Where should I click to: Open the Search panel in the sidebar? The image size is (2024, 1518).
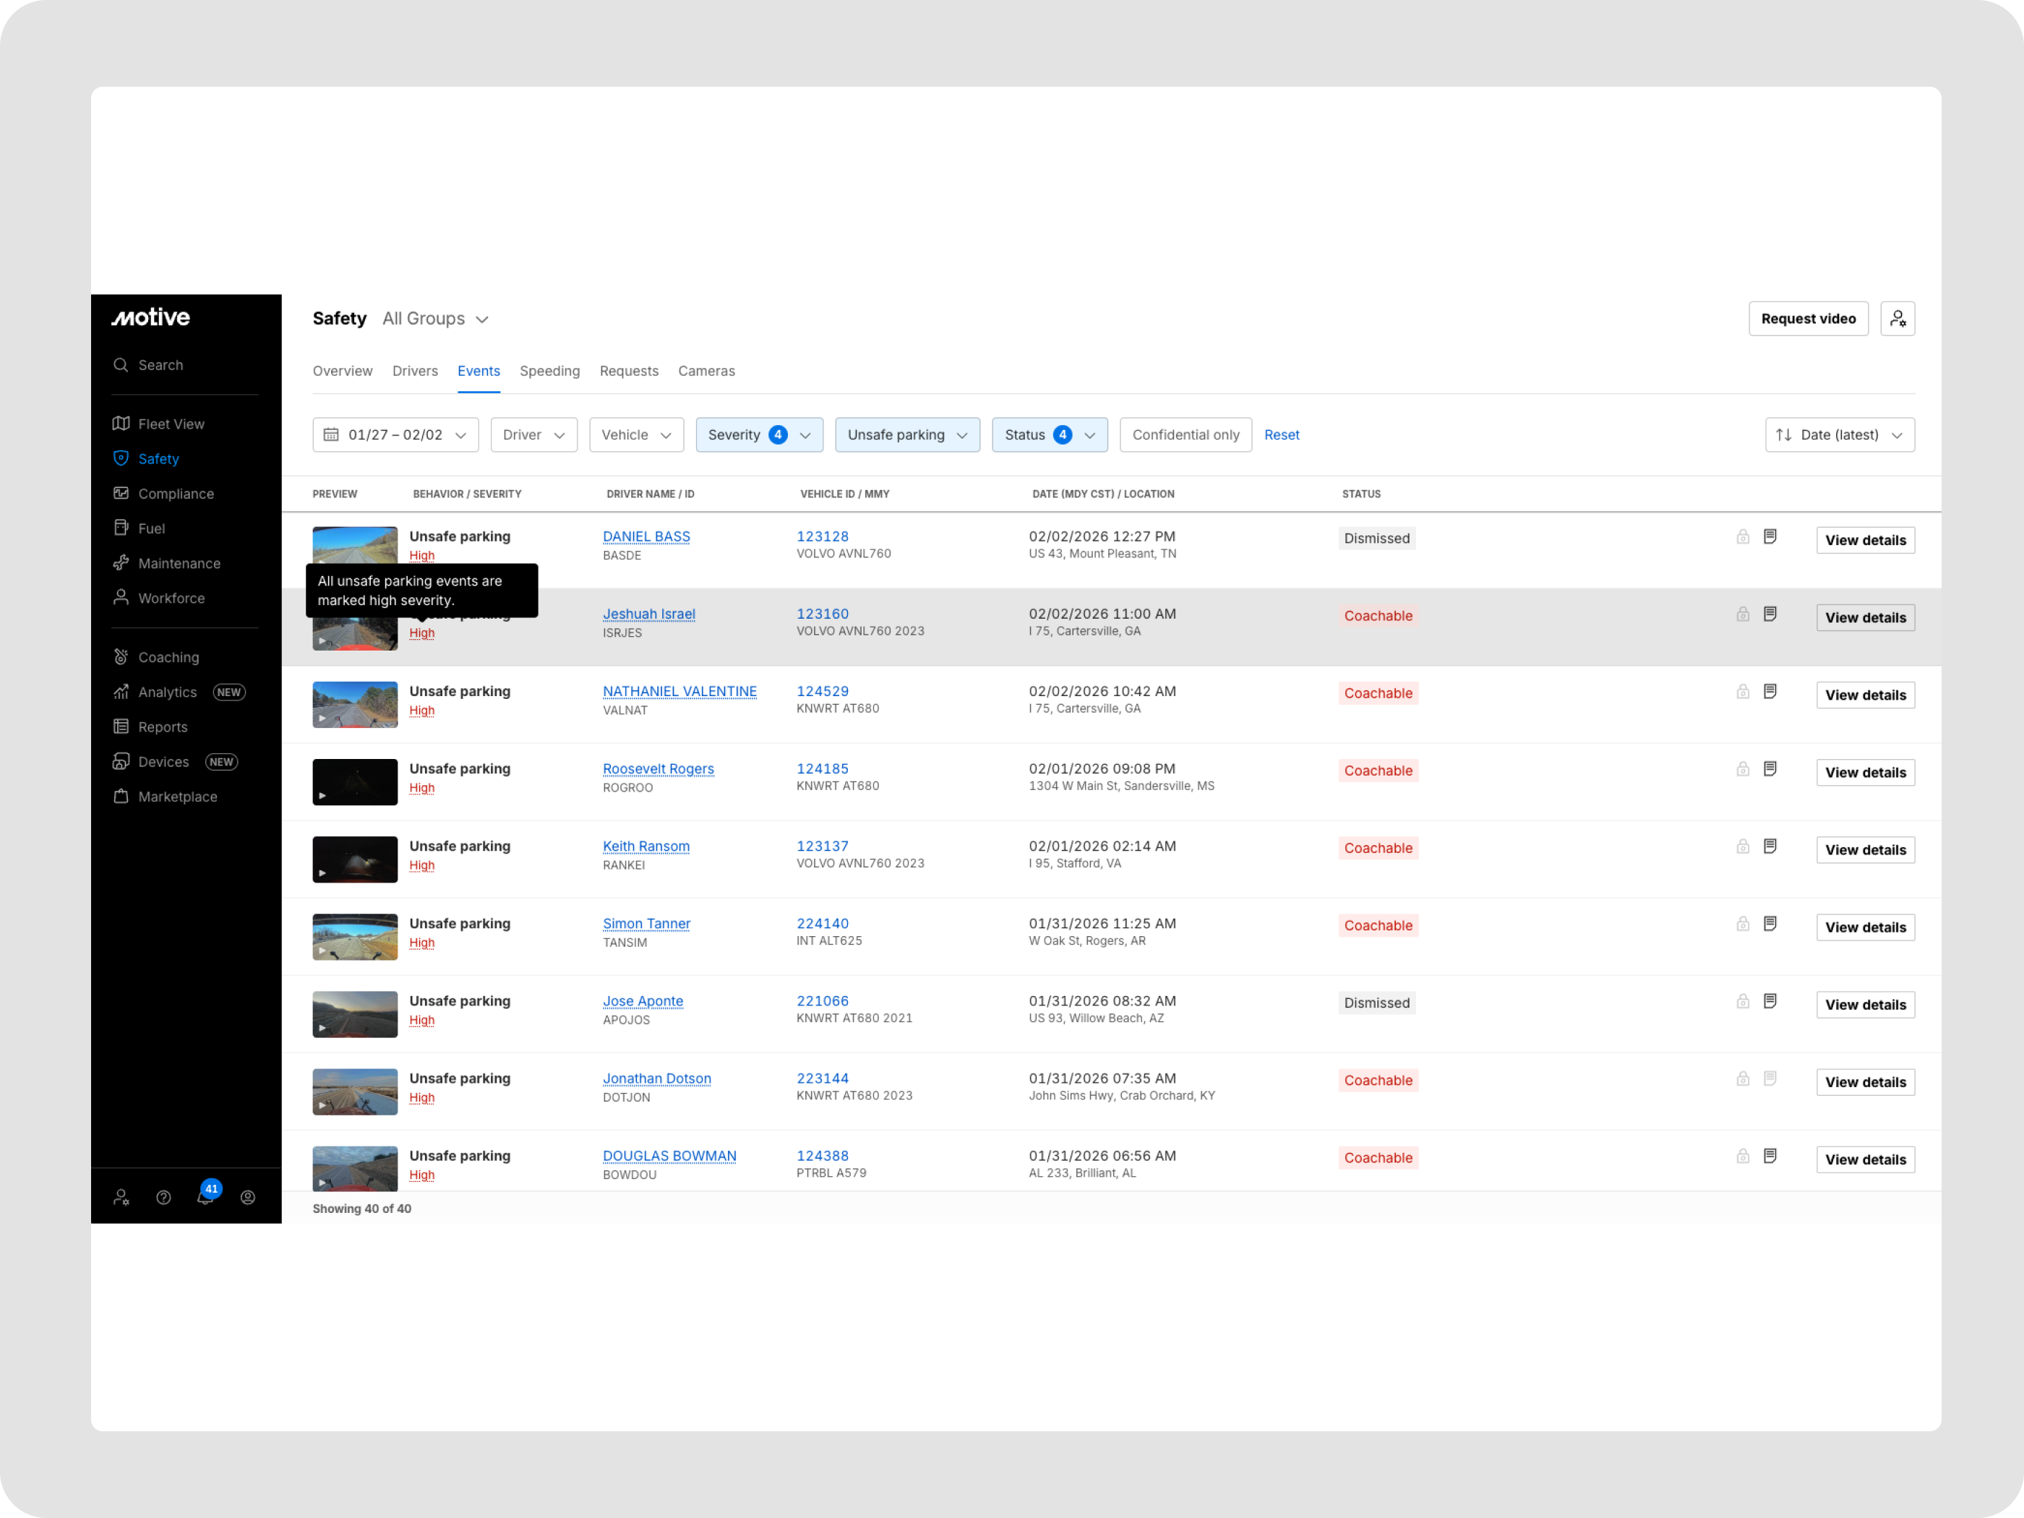160,364
